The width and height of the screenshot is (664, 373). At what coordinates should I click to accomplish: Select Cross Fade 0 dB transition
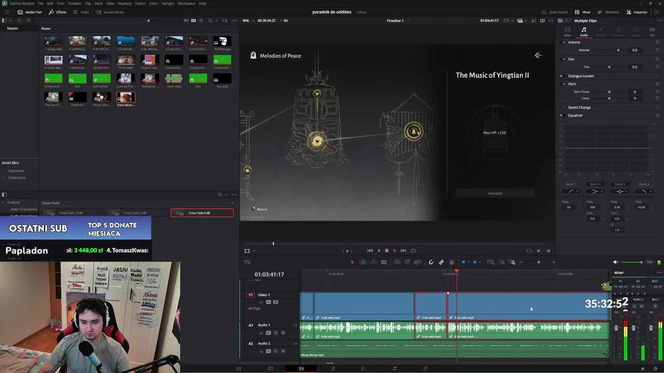[x=202, y=213]
